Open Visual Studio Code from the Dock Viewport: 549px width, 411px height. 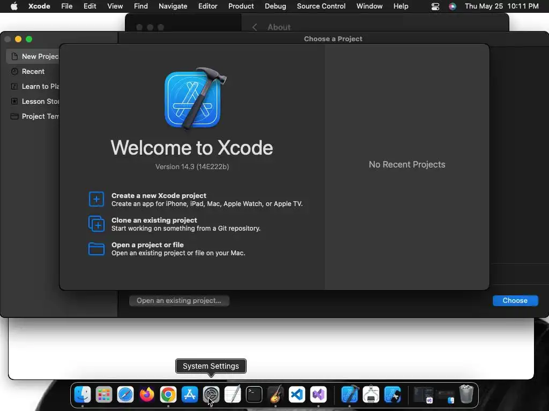point(297,394)
